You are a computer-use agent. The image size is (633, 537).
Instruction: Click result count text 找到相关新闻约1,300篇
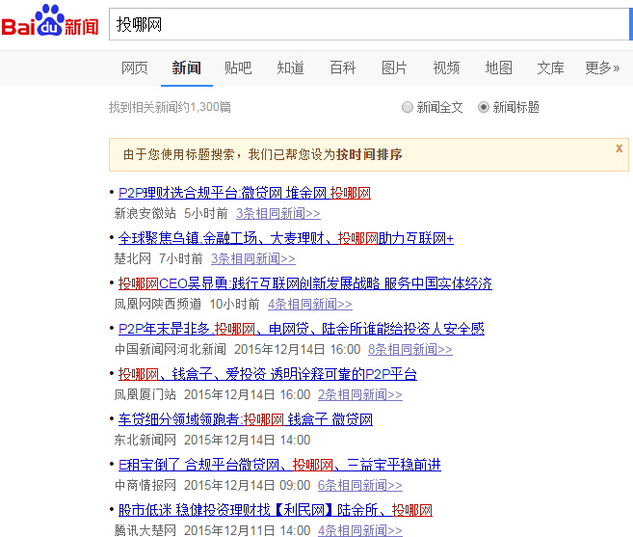coord(170,107)
